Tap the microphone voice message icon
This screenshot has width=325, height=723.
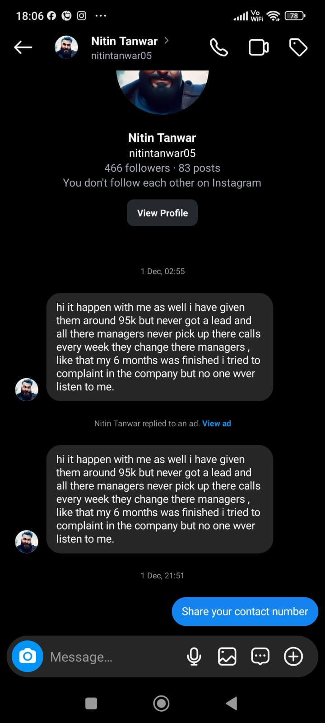click(x=194, y=656)
